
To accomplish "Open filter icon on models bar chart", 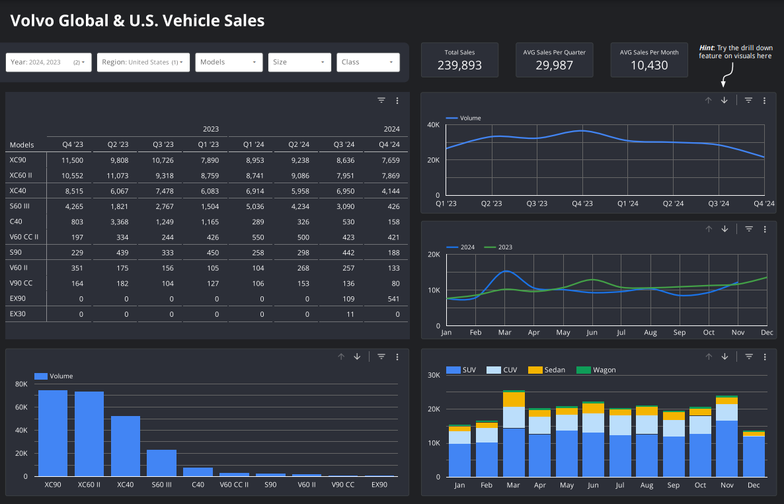I will 381,357.
